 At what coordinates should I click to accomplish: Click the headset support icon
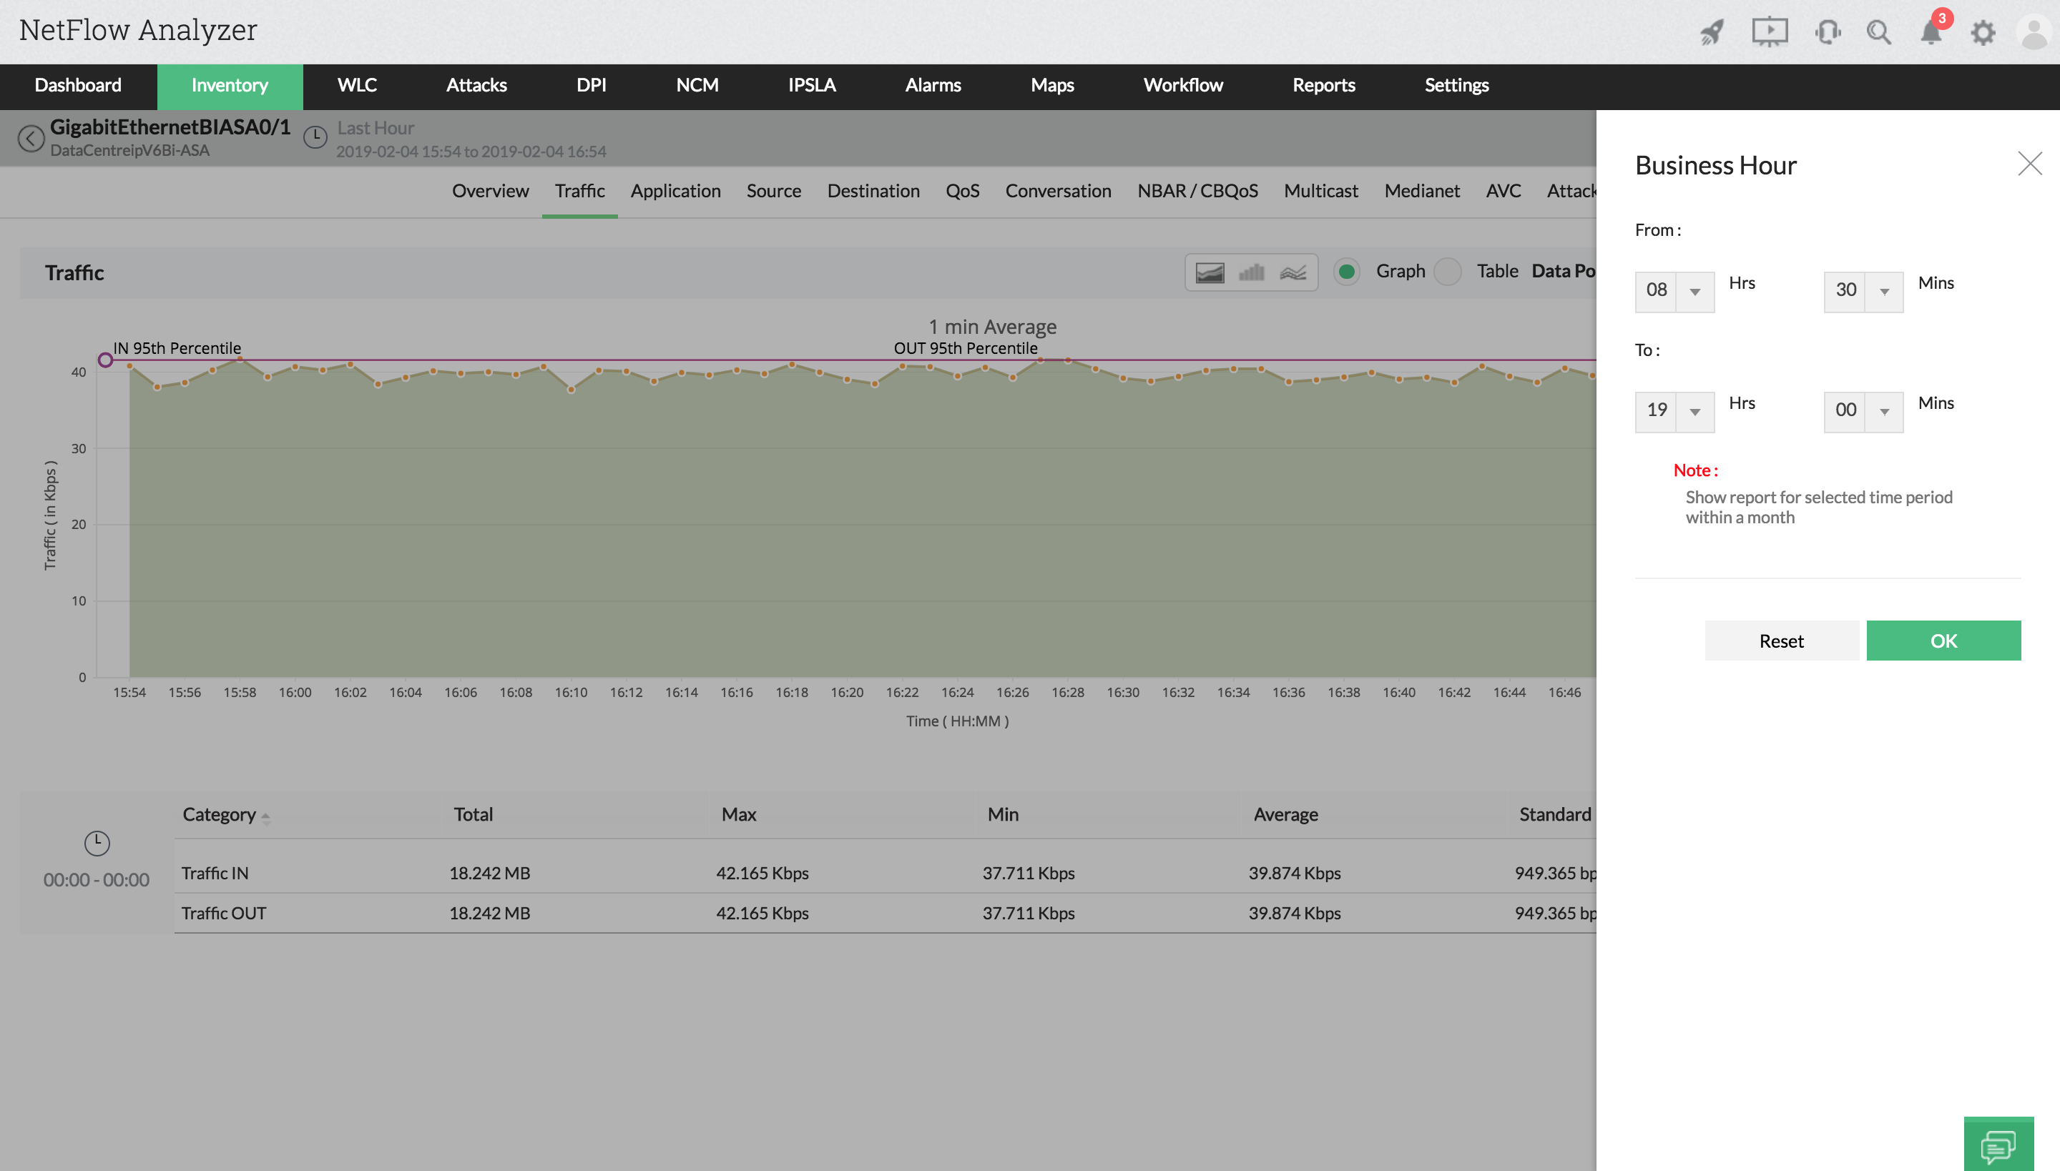tap(1828, 32)
